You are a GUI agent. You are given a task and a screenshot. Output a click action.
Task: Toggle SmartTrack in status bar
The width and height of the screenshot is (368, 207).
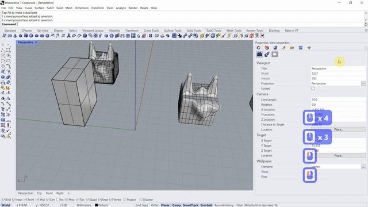[x=190, y=205]
